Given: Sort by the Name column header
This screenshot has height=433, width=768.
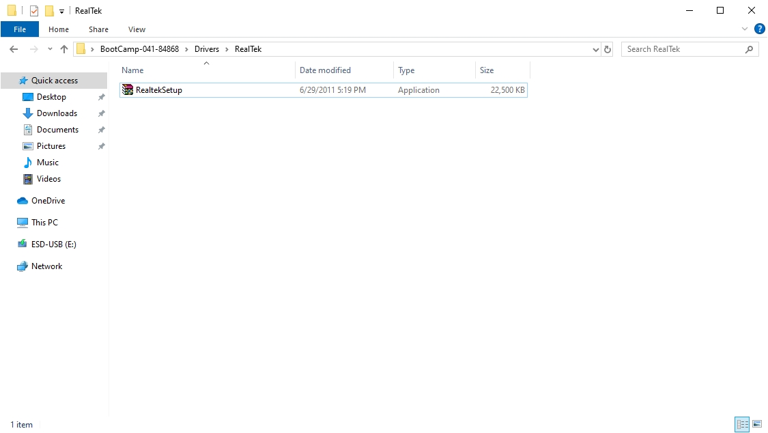Looking at the screenshot, I should click(x=207, y=70).
